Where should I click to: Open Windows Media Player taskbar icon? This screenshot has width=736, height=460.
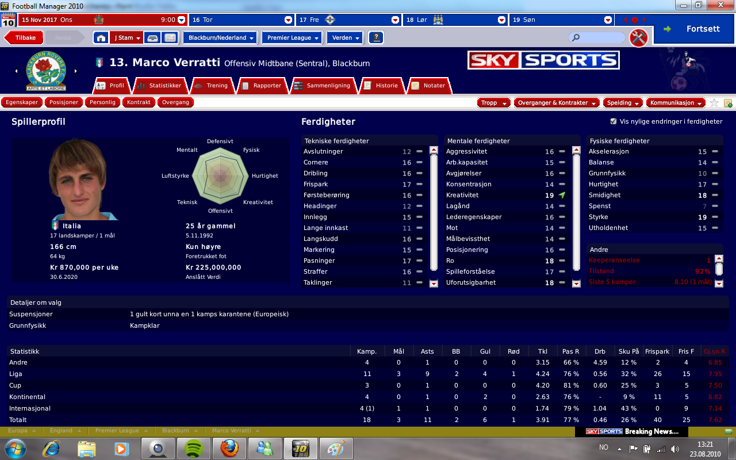[x=121, y=448]
